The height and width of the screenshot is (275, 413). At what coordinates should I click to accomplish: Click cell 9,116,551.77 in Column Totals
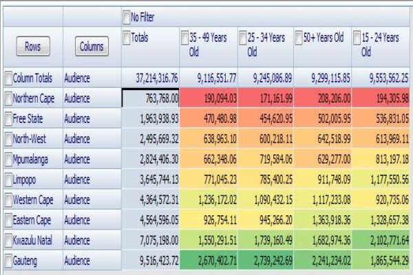click(x=209, y=78)
